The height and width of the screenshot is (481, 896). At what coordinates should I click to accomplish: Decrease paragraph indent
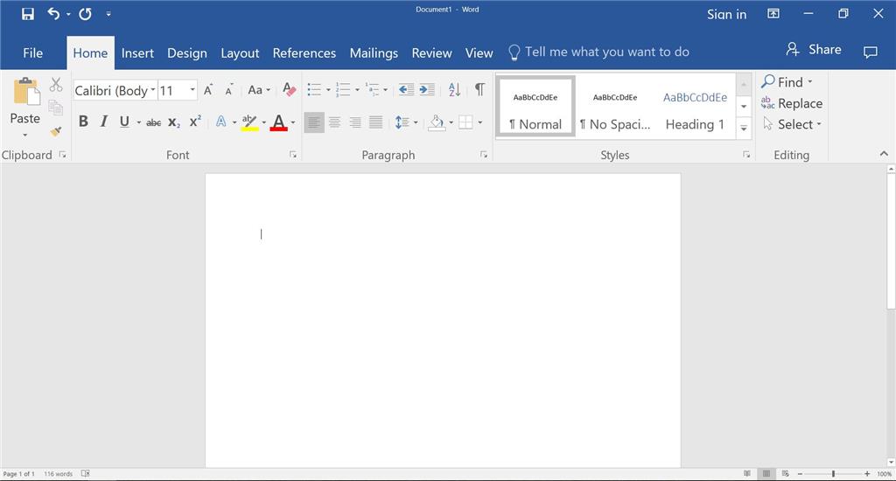[x=406, y=90]
